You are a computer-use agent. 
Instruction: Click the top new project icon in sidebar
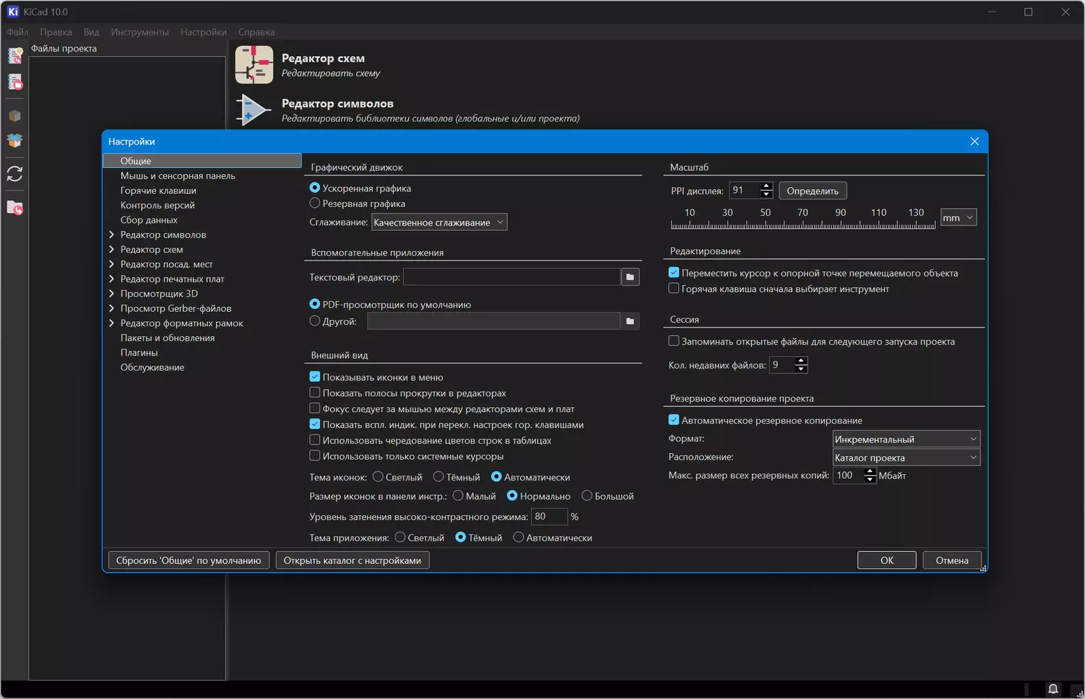[x=14, y=56]
